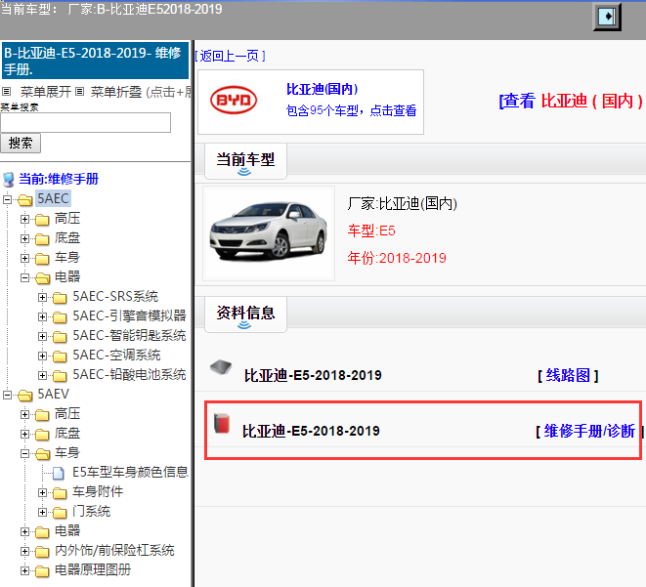Click the 当前:维修手册 root icon
The height and width of the screenshot is (587, 646).
click(8, 180)
